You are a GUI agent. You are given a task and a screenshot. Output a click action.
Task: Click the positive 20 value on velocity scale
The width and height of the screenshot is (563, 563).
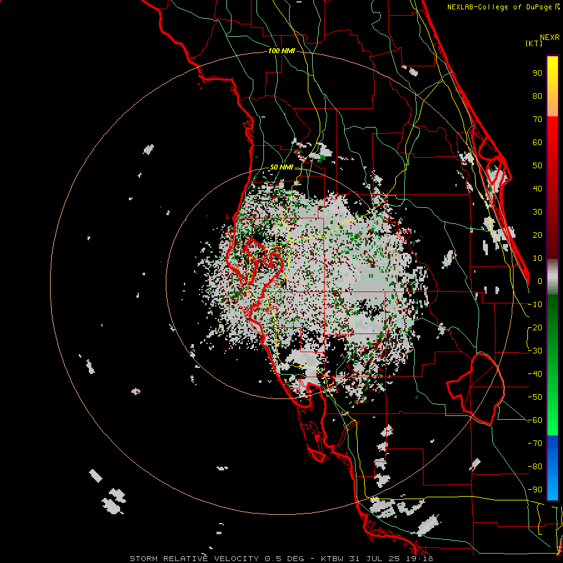[x=537, y=235]
